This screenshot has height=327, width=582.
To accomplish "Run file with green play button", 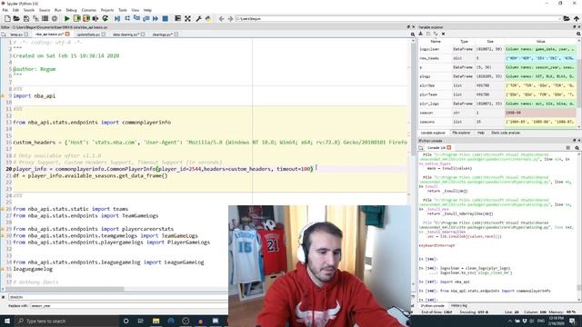I will pyautogui.click(x=67, y=18).
